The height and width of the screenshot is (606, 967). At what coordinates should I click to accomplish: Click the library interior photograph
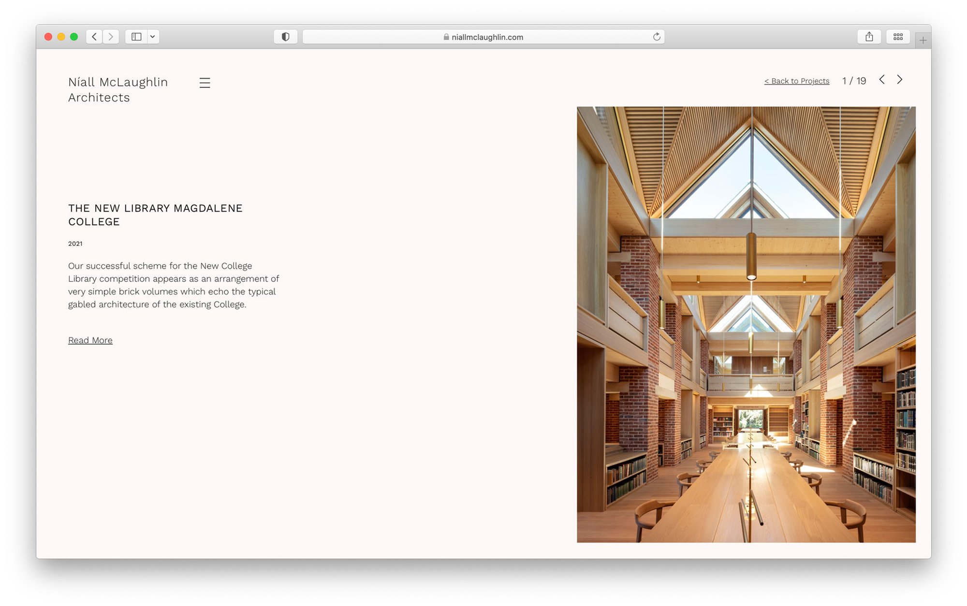[746, 324]
